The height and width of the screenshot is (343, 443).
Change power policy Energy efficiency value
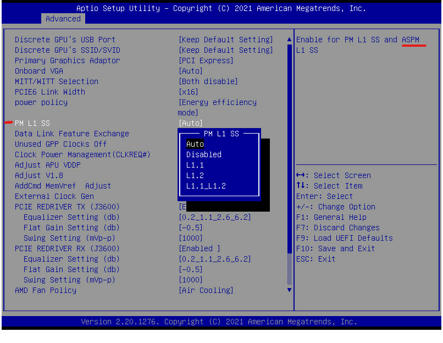217,107
